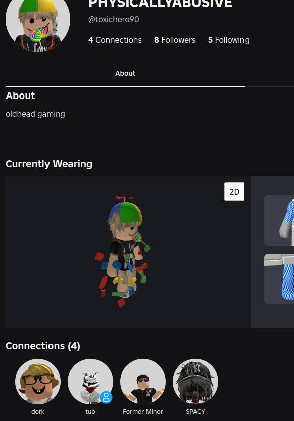
Task: Open SPACY's avatar with black cap
Action: point(195,382)
